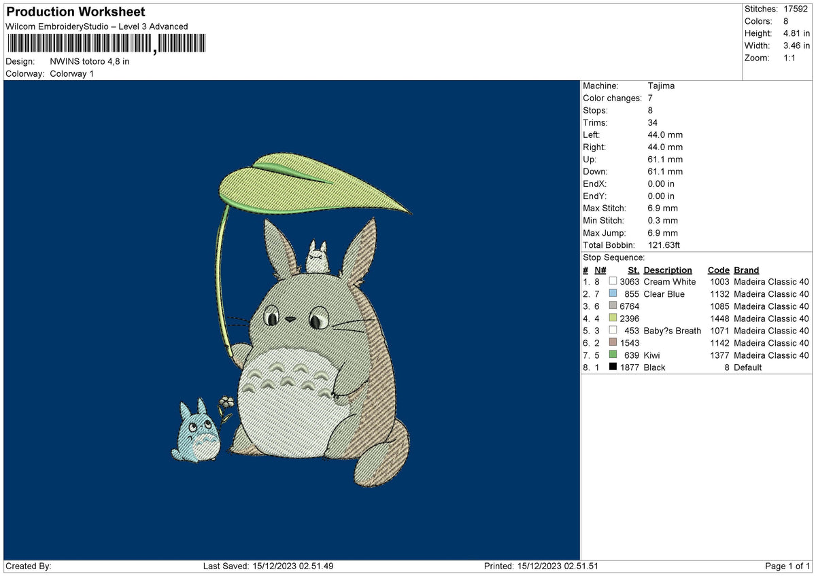This screenshot has width=816, height=576.
Task: Click the Color changes value 7
Action: click(650, 98)
